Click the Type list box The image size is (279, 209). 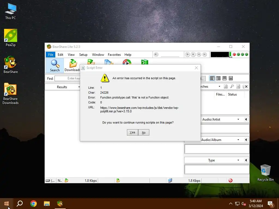(217, 169)
